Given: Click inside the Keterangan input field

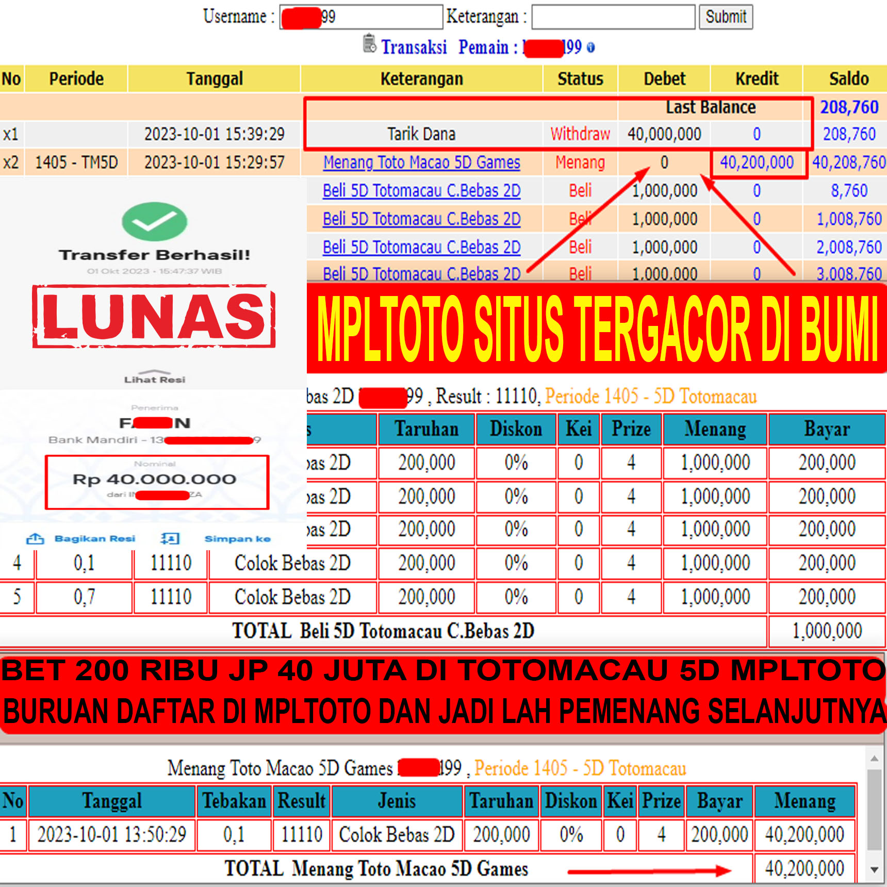Looking at the screenshot, I should [x=614, y=17].
